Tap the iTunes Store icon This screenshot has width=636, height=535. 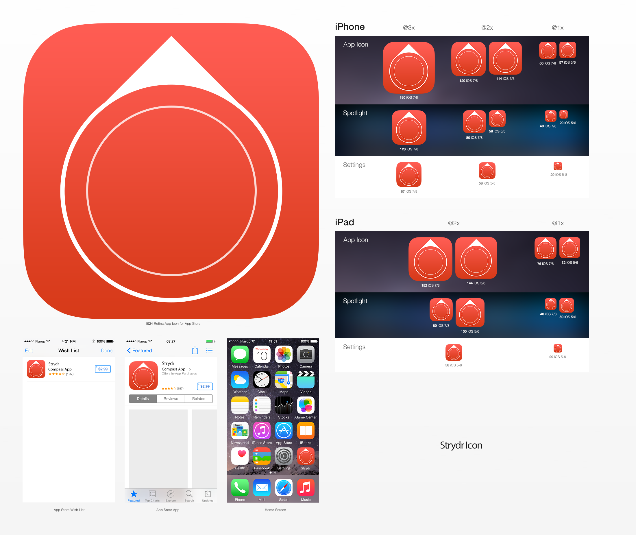tap(262, 431)
